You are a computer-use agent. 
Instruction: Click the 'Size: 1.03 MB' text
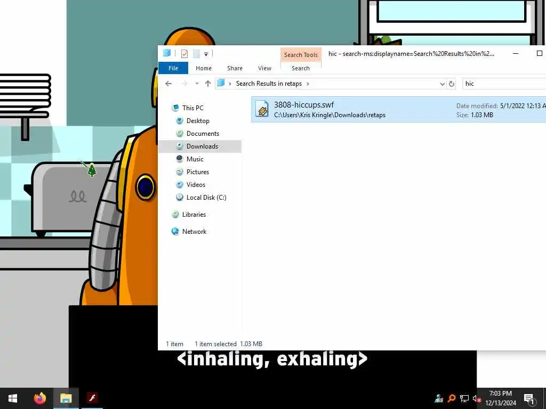point(475,115)
